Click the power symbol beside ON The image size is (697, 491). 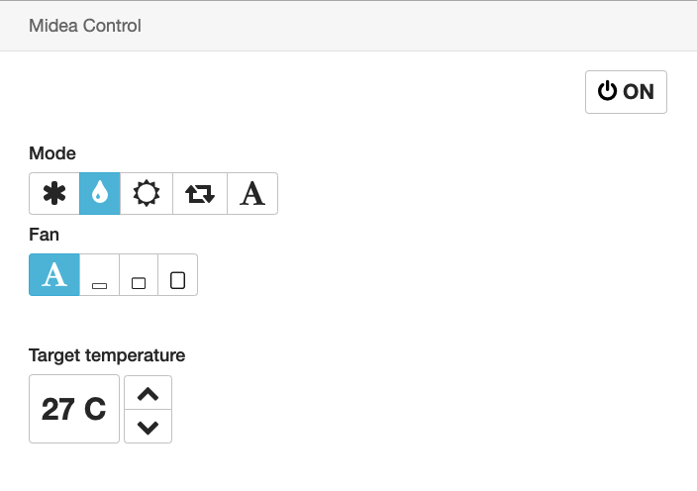[x=607, y=92]
